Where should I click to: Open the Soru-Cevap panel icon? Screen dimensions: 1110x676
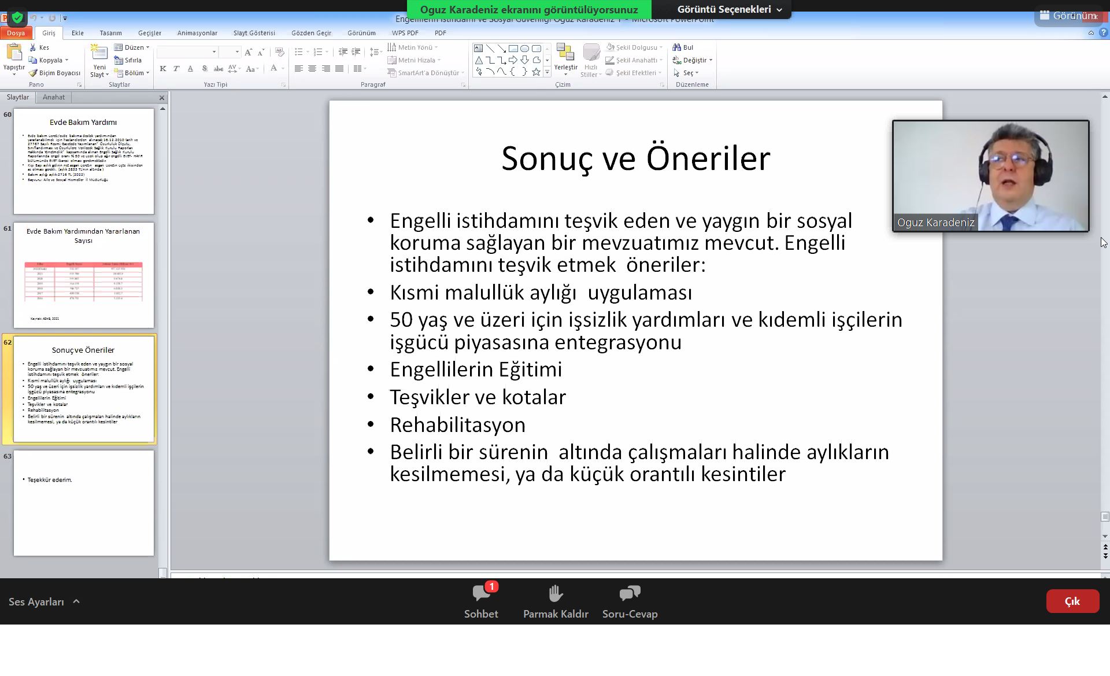630,593
